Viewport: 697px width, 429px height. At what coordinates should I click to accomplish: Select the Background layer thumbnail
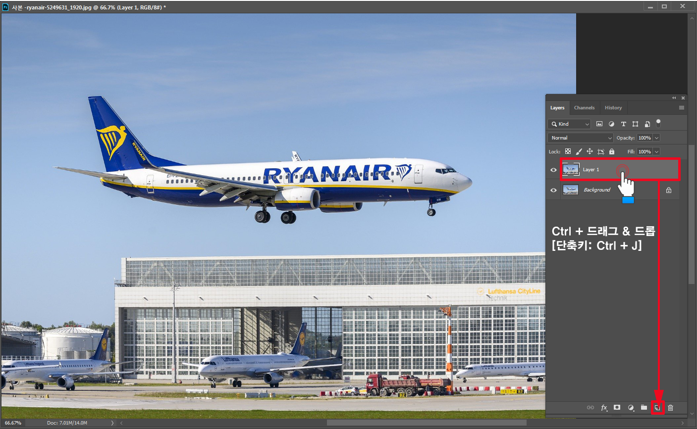point(571,190)
